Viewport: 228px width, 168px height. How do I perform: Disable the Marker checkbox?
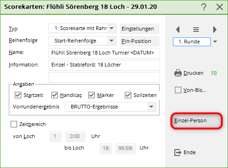click(92, 95)
